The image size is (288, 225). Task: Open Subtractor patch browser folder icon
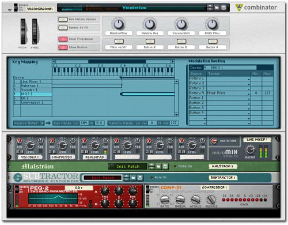pyautogui.click(x=133, y=178)
